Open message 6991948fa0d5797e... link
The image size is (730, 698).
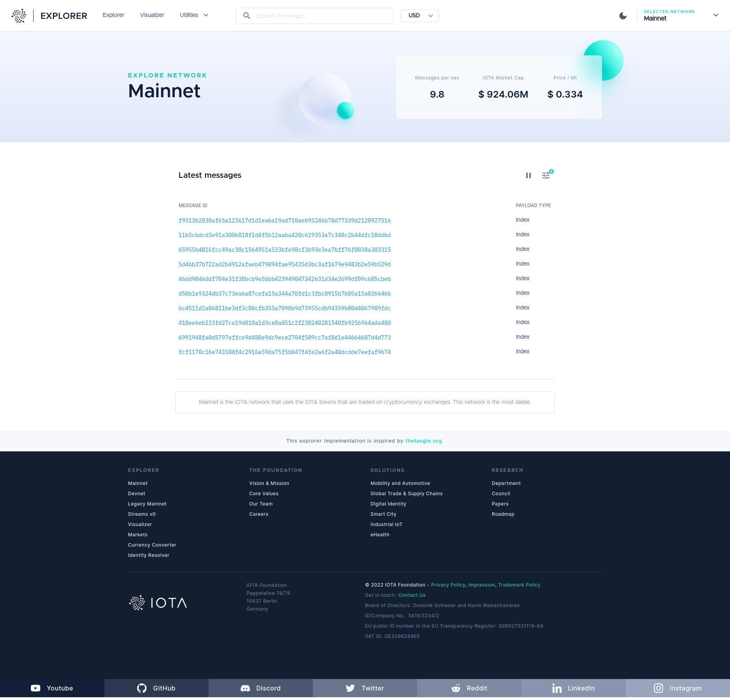pyautogui.click(x=285, y=338)
